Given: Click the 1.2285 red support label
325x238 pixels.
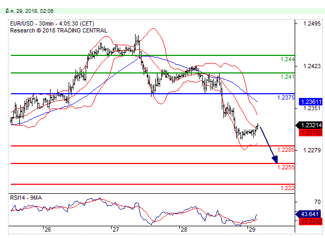Looking at the screenshot, I should click(x=286, y=150).
